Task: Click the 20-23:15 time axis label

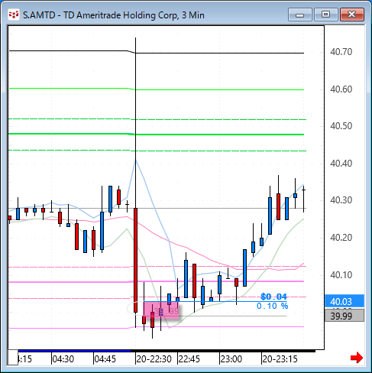Action: point(280,359)
